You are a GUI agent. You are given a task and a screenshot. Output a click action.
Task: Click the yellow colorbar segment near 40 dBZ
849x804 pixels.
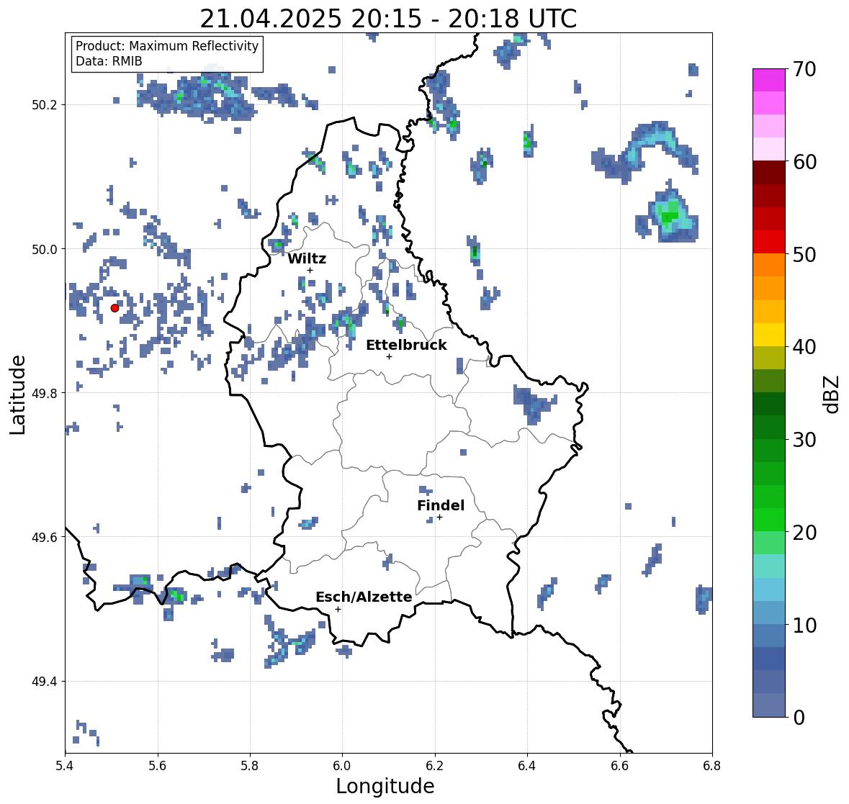click(769, 335)
